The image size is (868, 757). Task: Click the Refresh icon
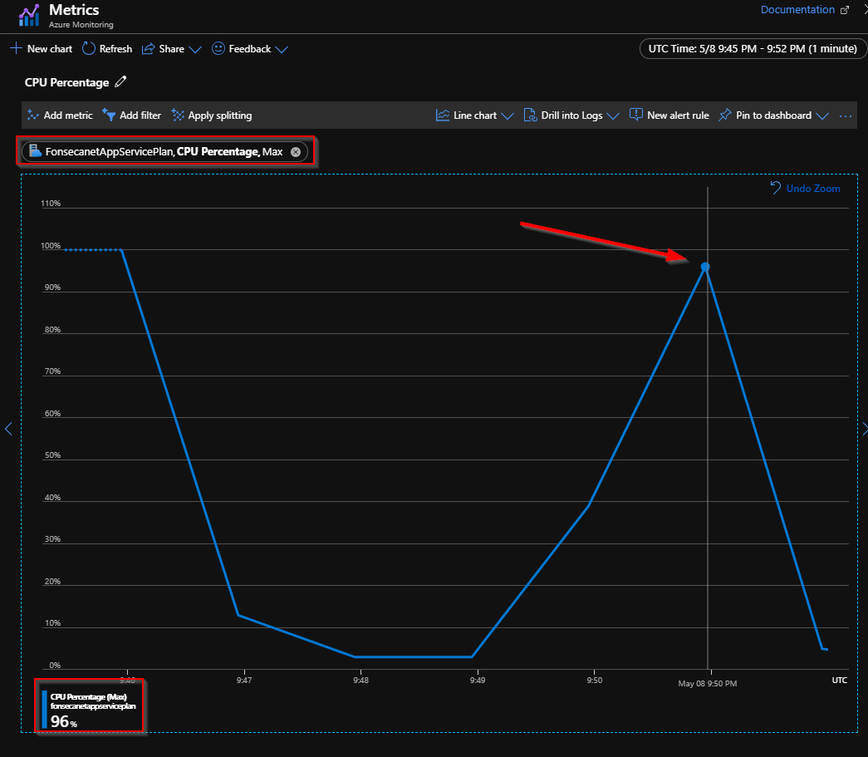[x=88, y=48]
